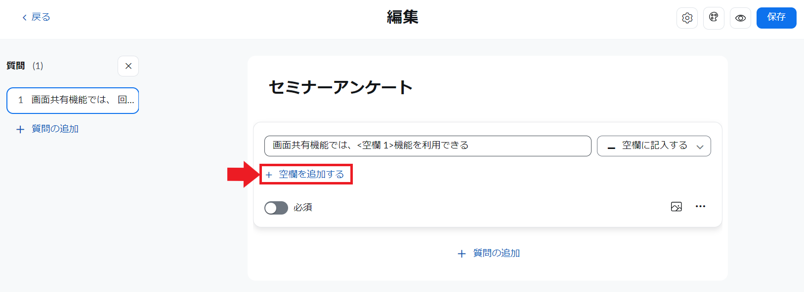This screenshot has width=804, height=292.
Task: Click the add image icon
Action: pos(677,207)
